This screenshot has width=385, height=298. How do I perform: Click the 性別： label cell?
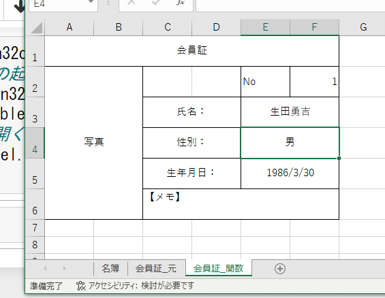pos(191,143)
